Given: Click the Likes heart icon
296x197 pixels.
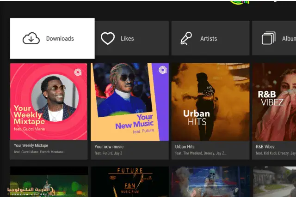Looking at the screenshot, I should coord(108,38).
